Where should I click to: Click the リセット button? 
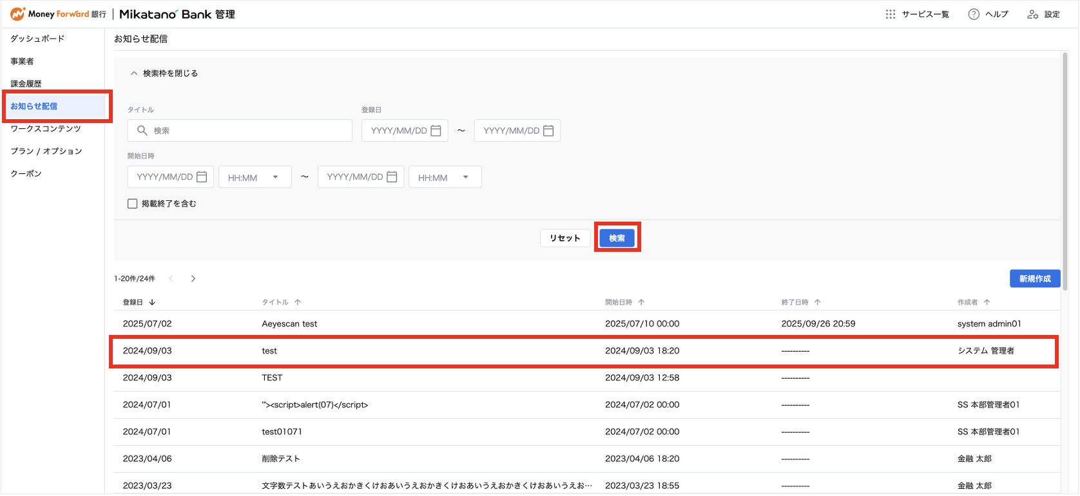point(564,238)
